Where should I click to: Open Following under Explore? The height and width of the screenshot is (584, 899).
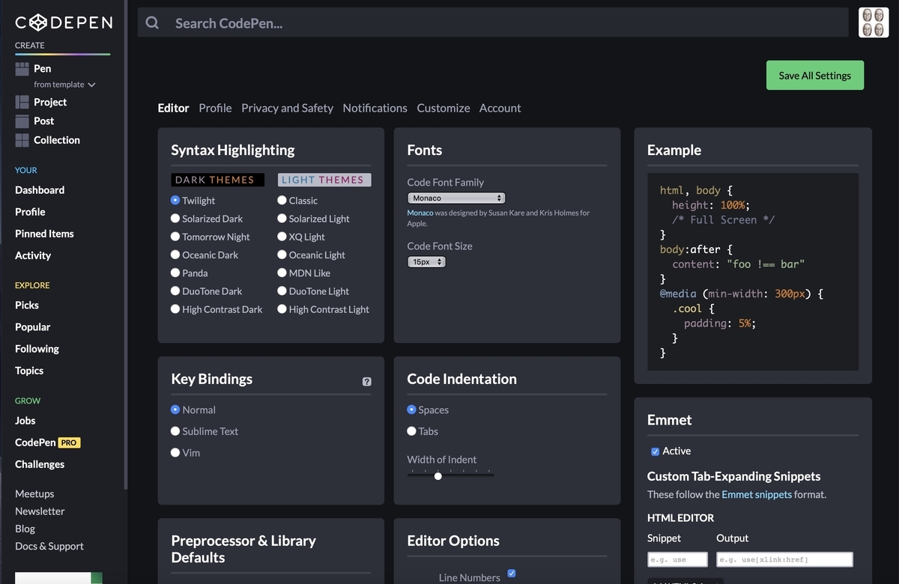pos(37,349)
